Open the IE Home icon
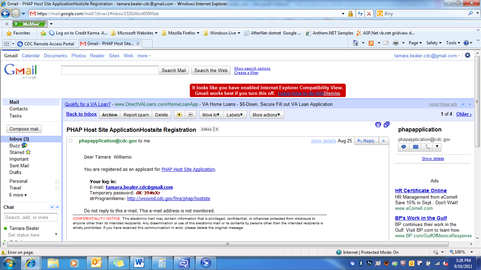Screen dimensions: 481x270 pos(356,43)
